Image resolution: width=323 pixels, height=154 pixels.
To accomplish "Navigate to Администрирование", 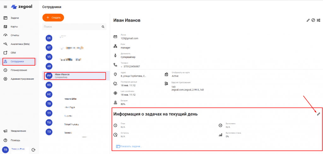I will 22,79.
